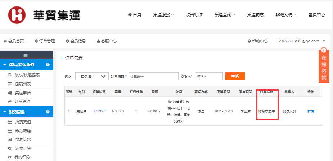The width and height of the screenshot is (333, 161).
Task: Switch to 订单管理 top tab
Action: (x=45, y=41)
